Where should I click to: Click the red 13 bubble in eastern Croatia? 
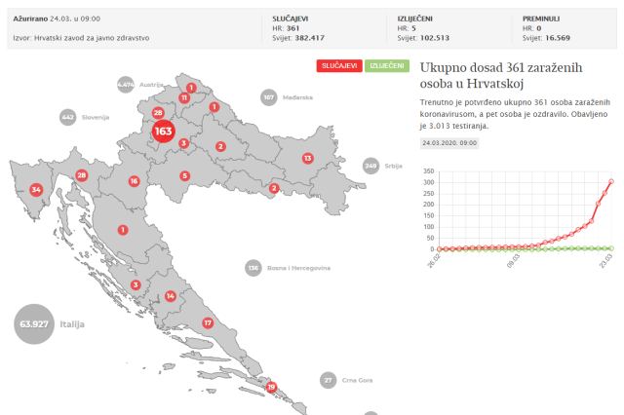click(307, 158)
